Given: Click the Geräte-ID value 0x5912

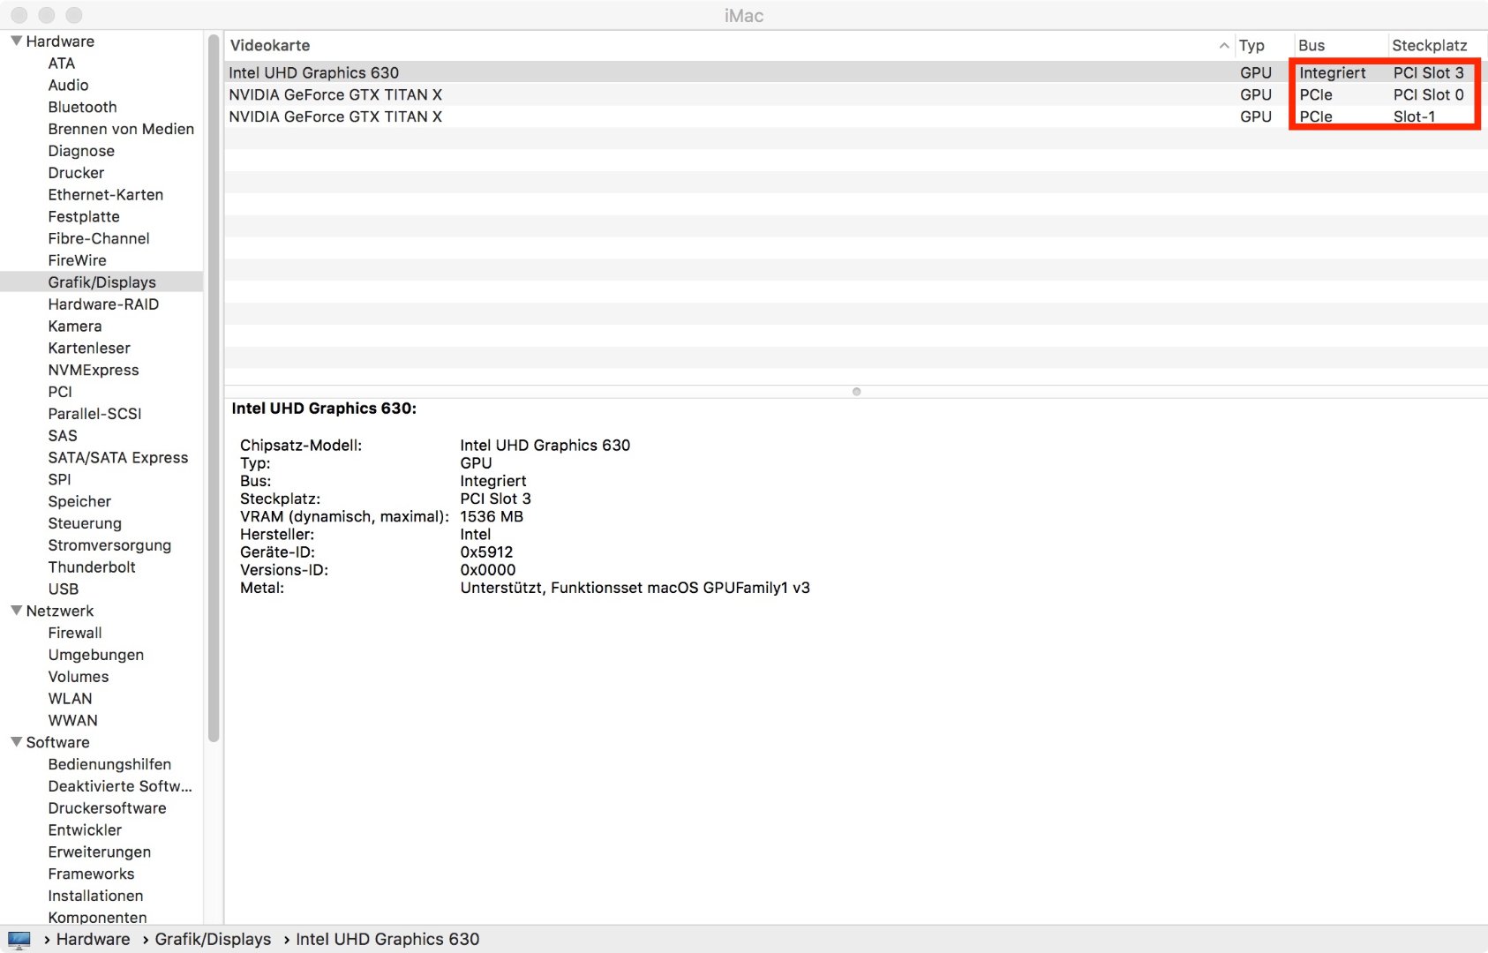Looking at the screenshot, I should (486, 552).
